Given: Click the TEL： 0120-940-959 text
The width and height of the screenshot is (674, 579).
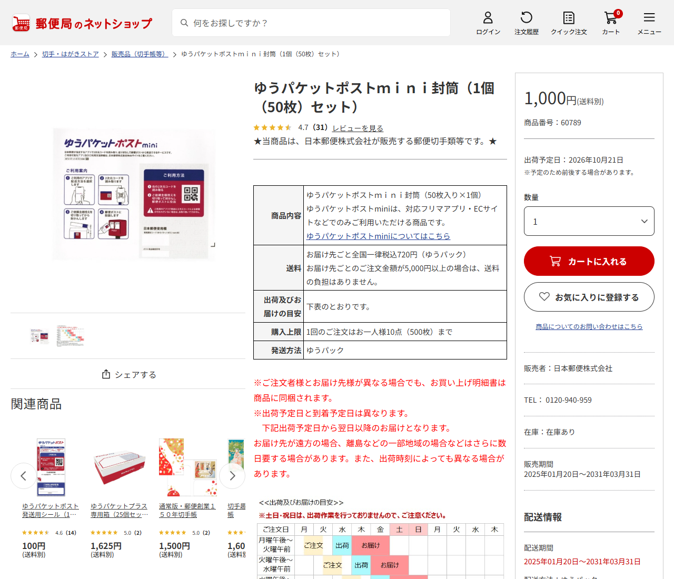Looking at the screenshot, I should 558,400.
